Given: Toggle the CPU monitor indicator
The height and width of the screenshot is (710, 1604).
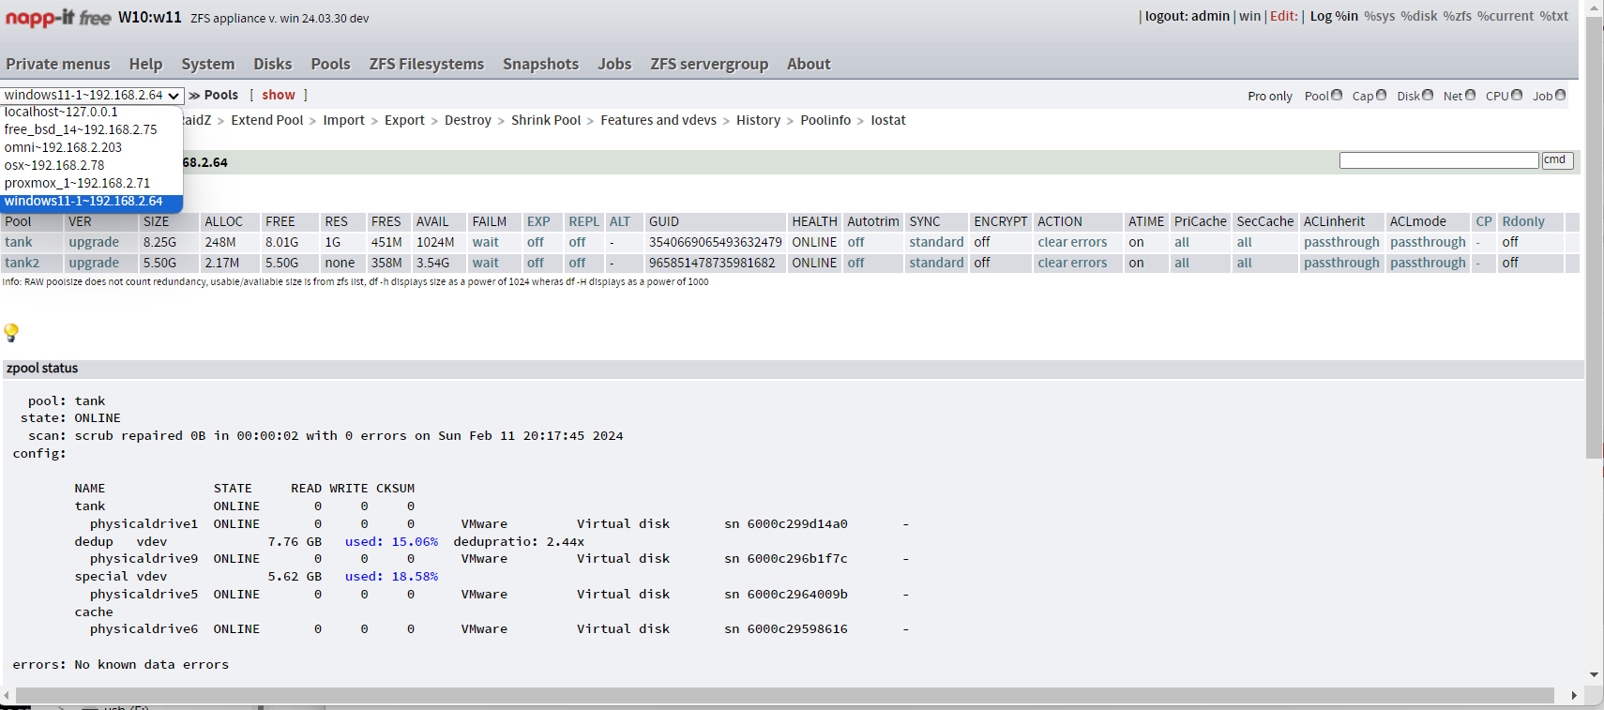Looking at the screenshot, I should point(1517,95).
